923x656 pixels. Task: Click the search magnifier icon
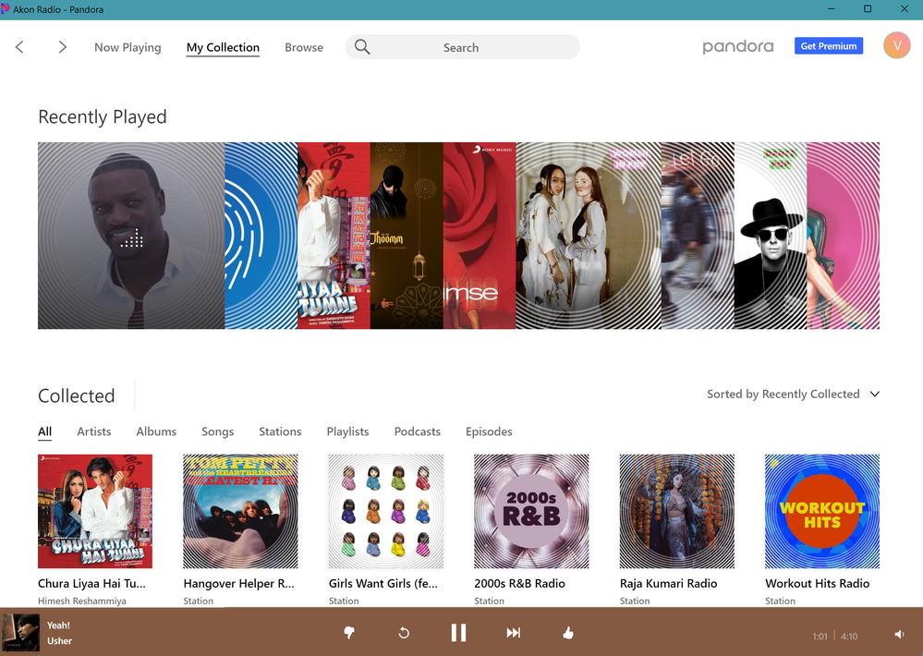(x=362, y=47)
